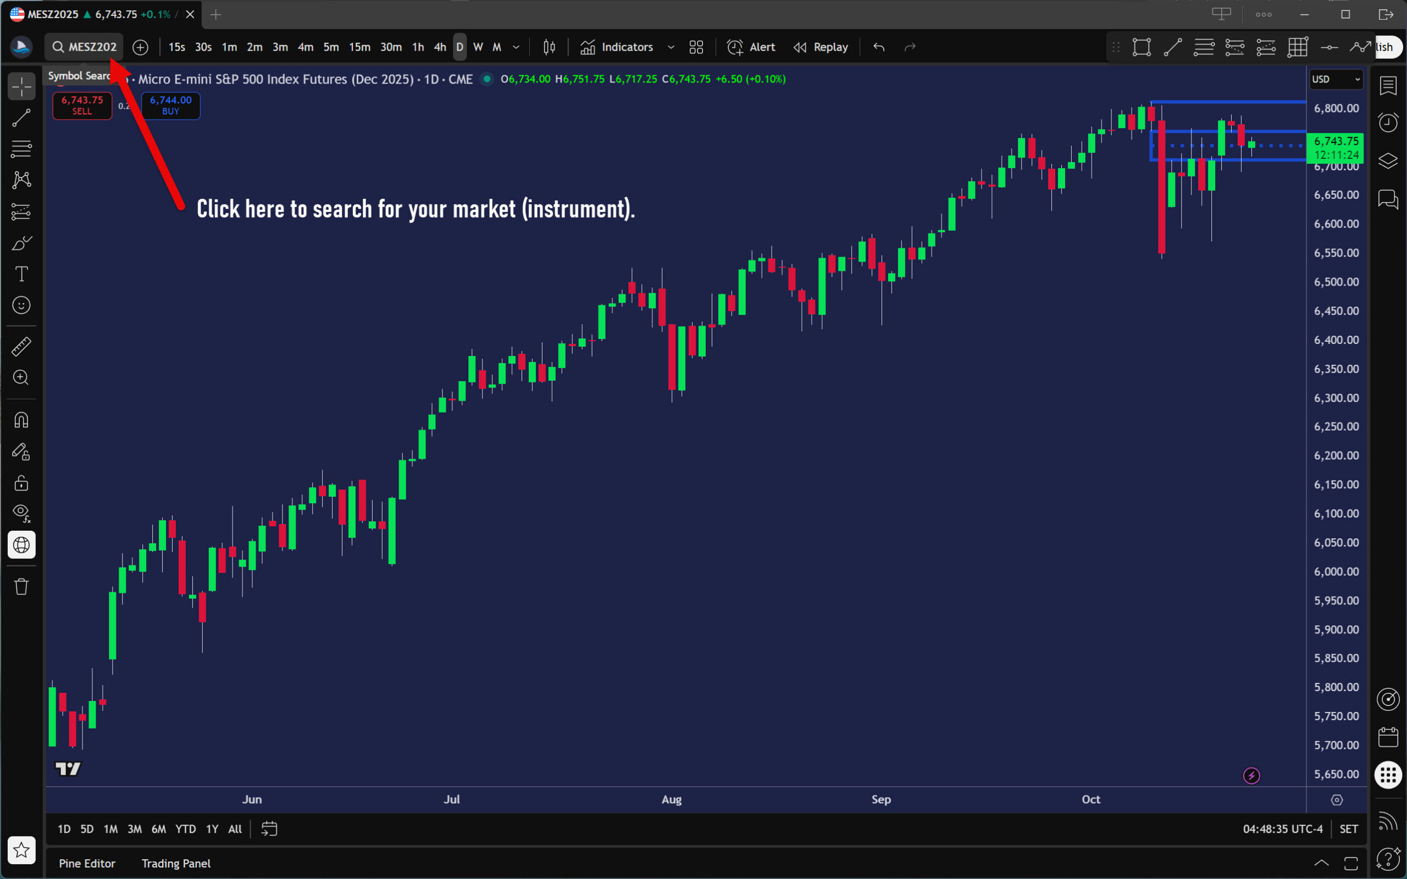Click the MESZ2025 symbol search field
This screenshot has height=879, width=1407.
tap(85, 47)
